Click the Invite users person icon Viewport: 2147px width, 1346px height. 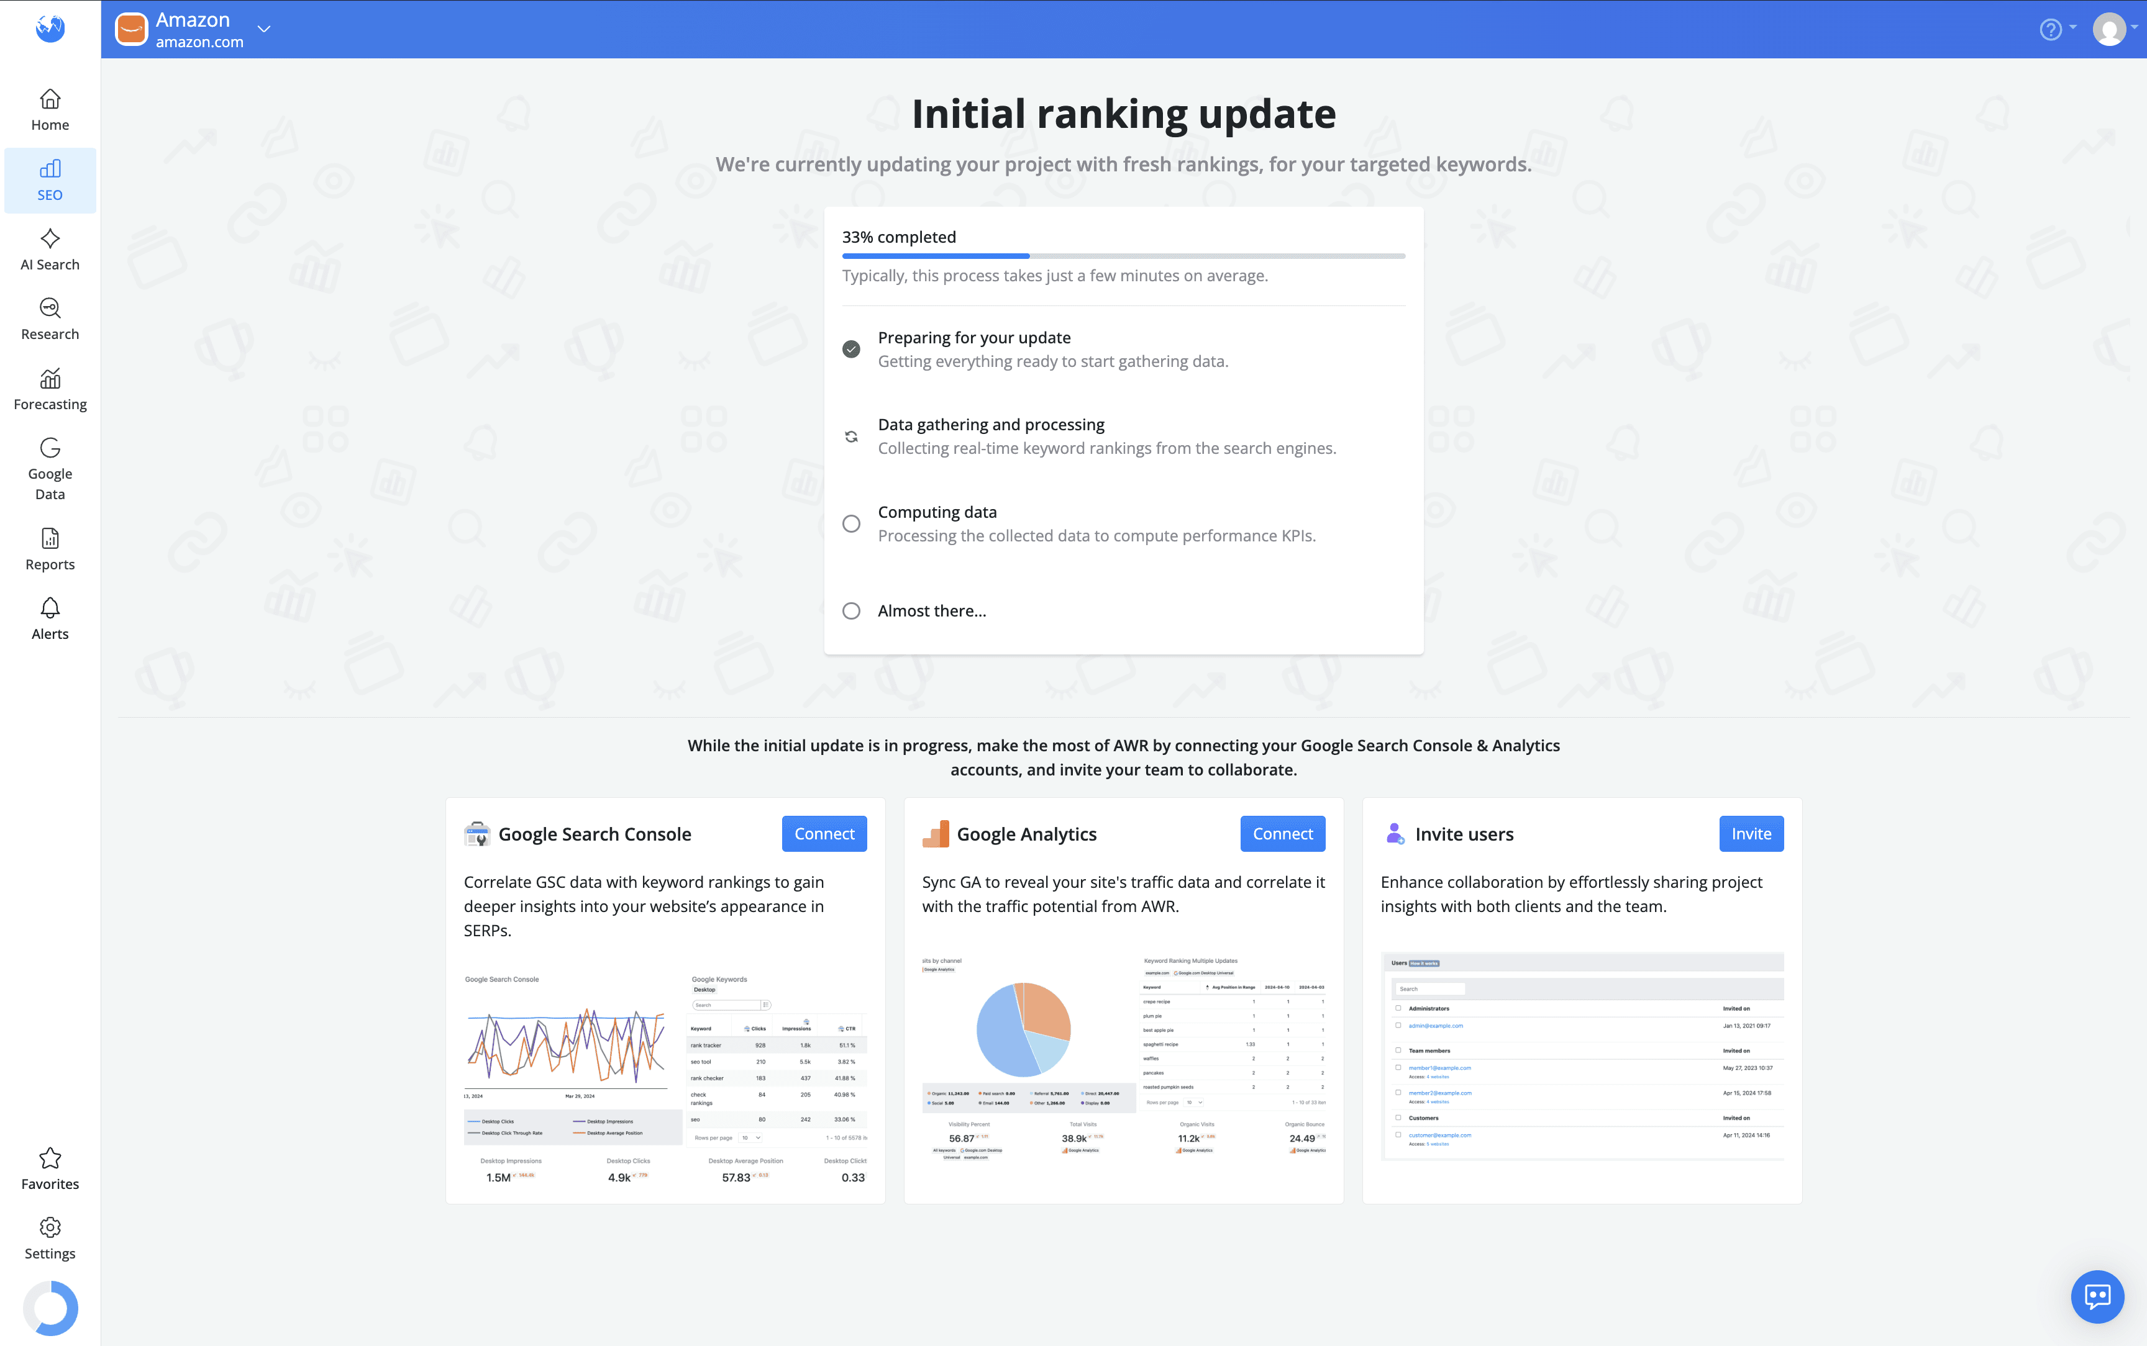coord(1395,834)
